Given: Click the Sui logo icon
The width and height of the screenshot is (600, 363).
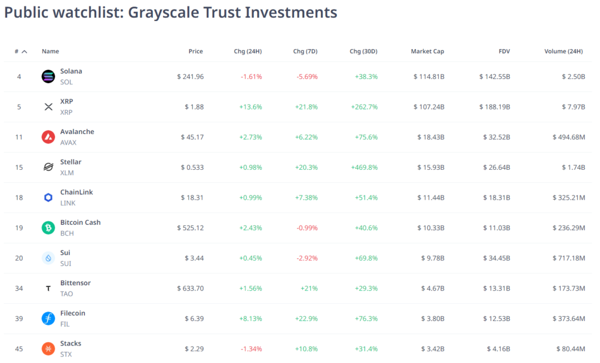Looking at the screenshot, I should 49,258.
